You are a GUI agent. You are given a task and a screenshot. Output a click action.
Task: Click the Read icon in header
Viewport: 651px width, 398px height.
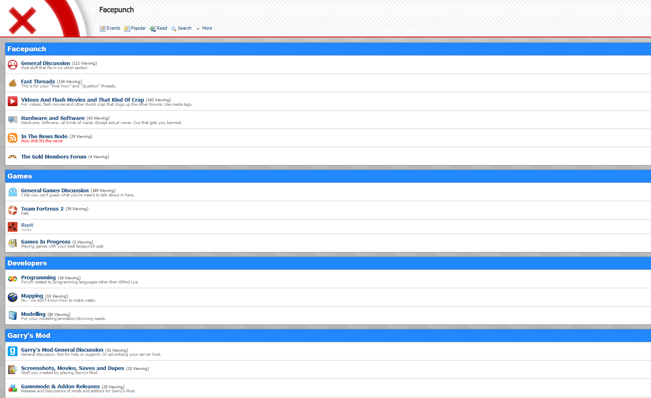pos(153,28)
